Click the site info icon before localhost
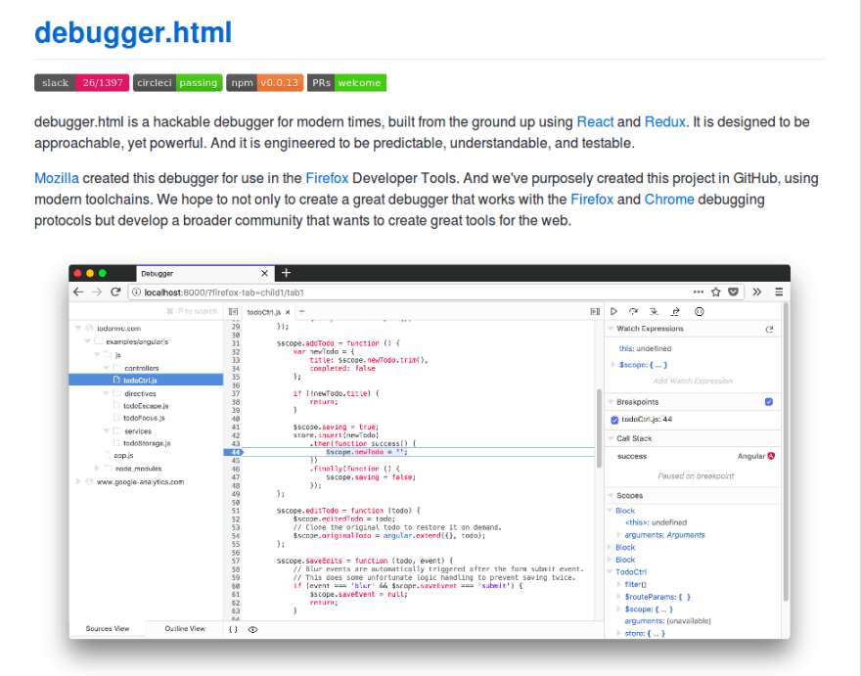The image size is (861, 676). [x=136, y=293]
